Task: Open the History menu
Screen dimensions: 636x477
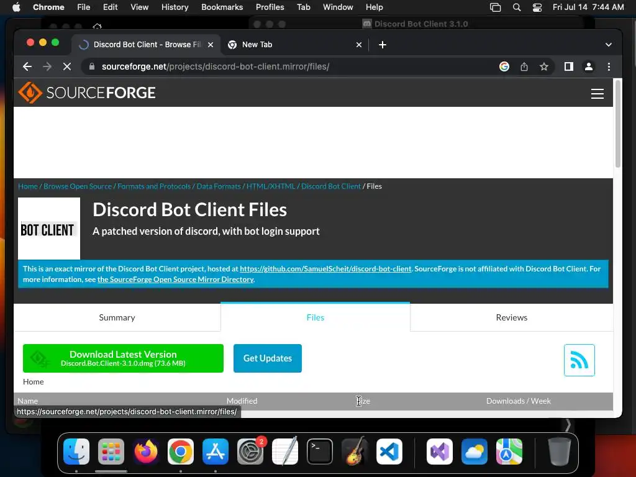Action: [x=175, y=7]
